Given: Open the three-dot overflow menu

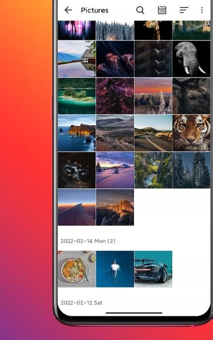Looking at the screenshot, I should 202,10.
